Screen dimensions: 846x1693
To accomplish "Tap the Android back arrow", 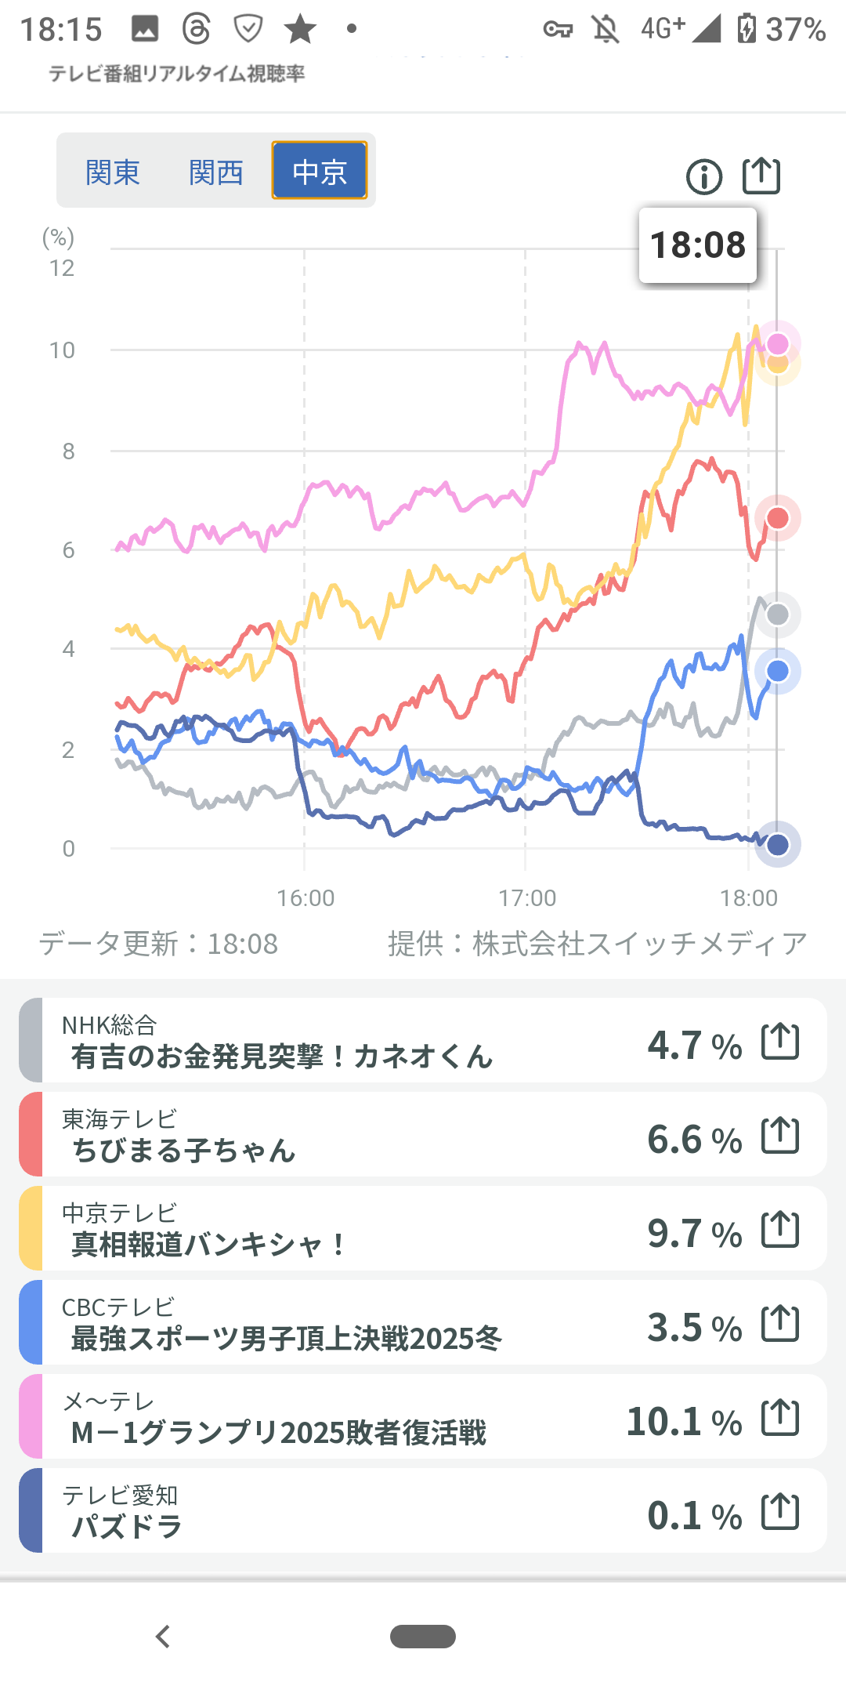I will [x=163, y=1637].
